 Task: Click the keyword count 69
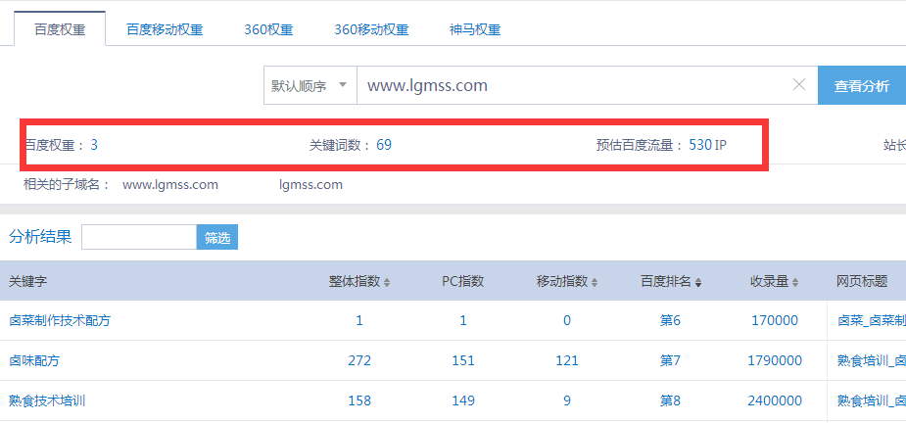[384, 145]
